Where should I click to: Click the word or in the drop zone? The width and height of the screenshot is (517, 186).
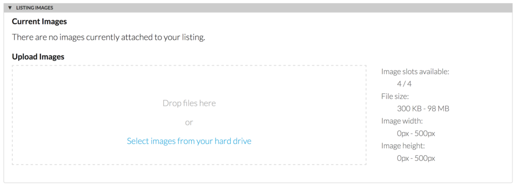coord(189,122)
